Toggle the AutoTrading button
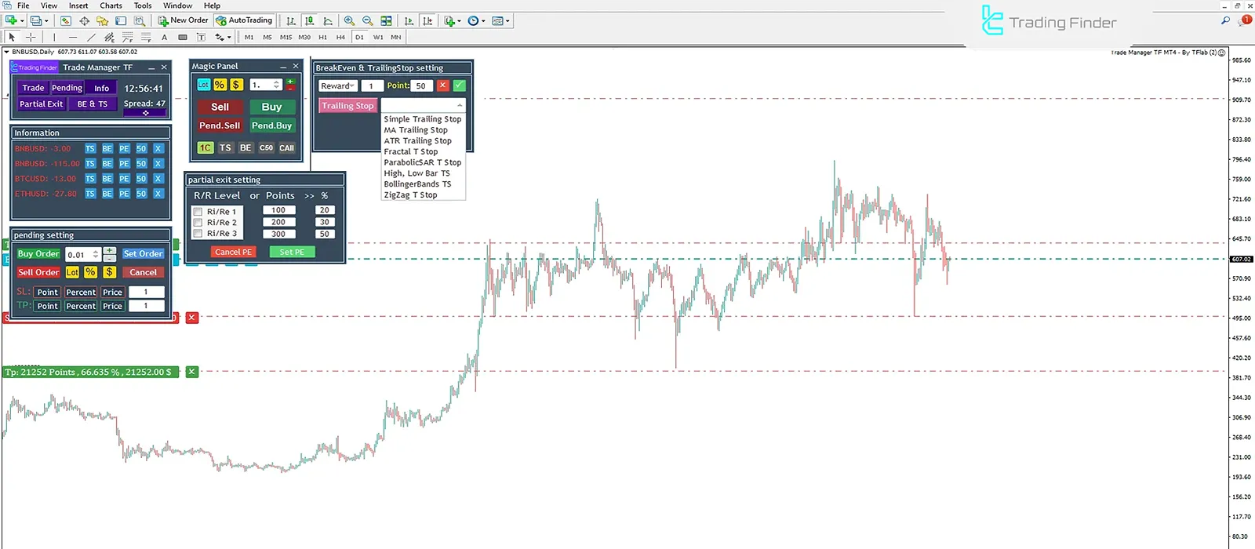 tap(244, 20)
